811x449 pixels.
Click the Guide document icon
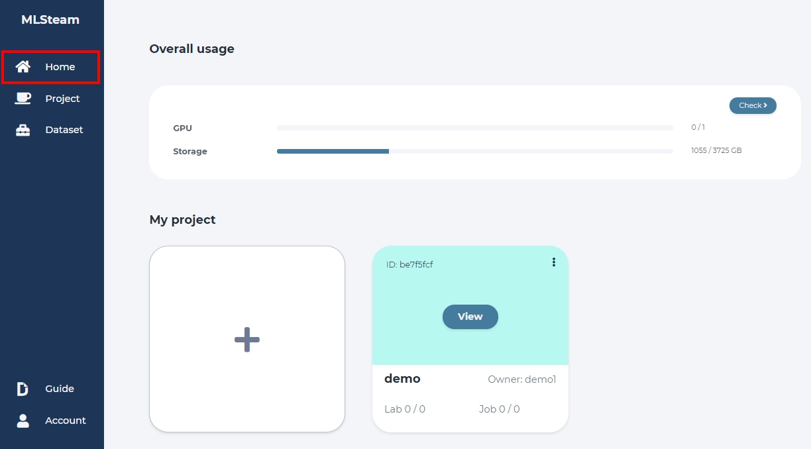[x=23, y=389]
